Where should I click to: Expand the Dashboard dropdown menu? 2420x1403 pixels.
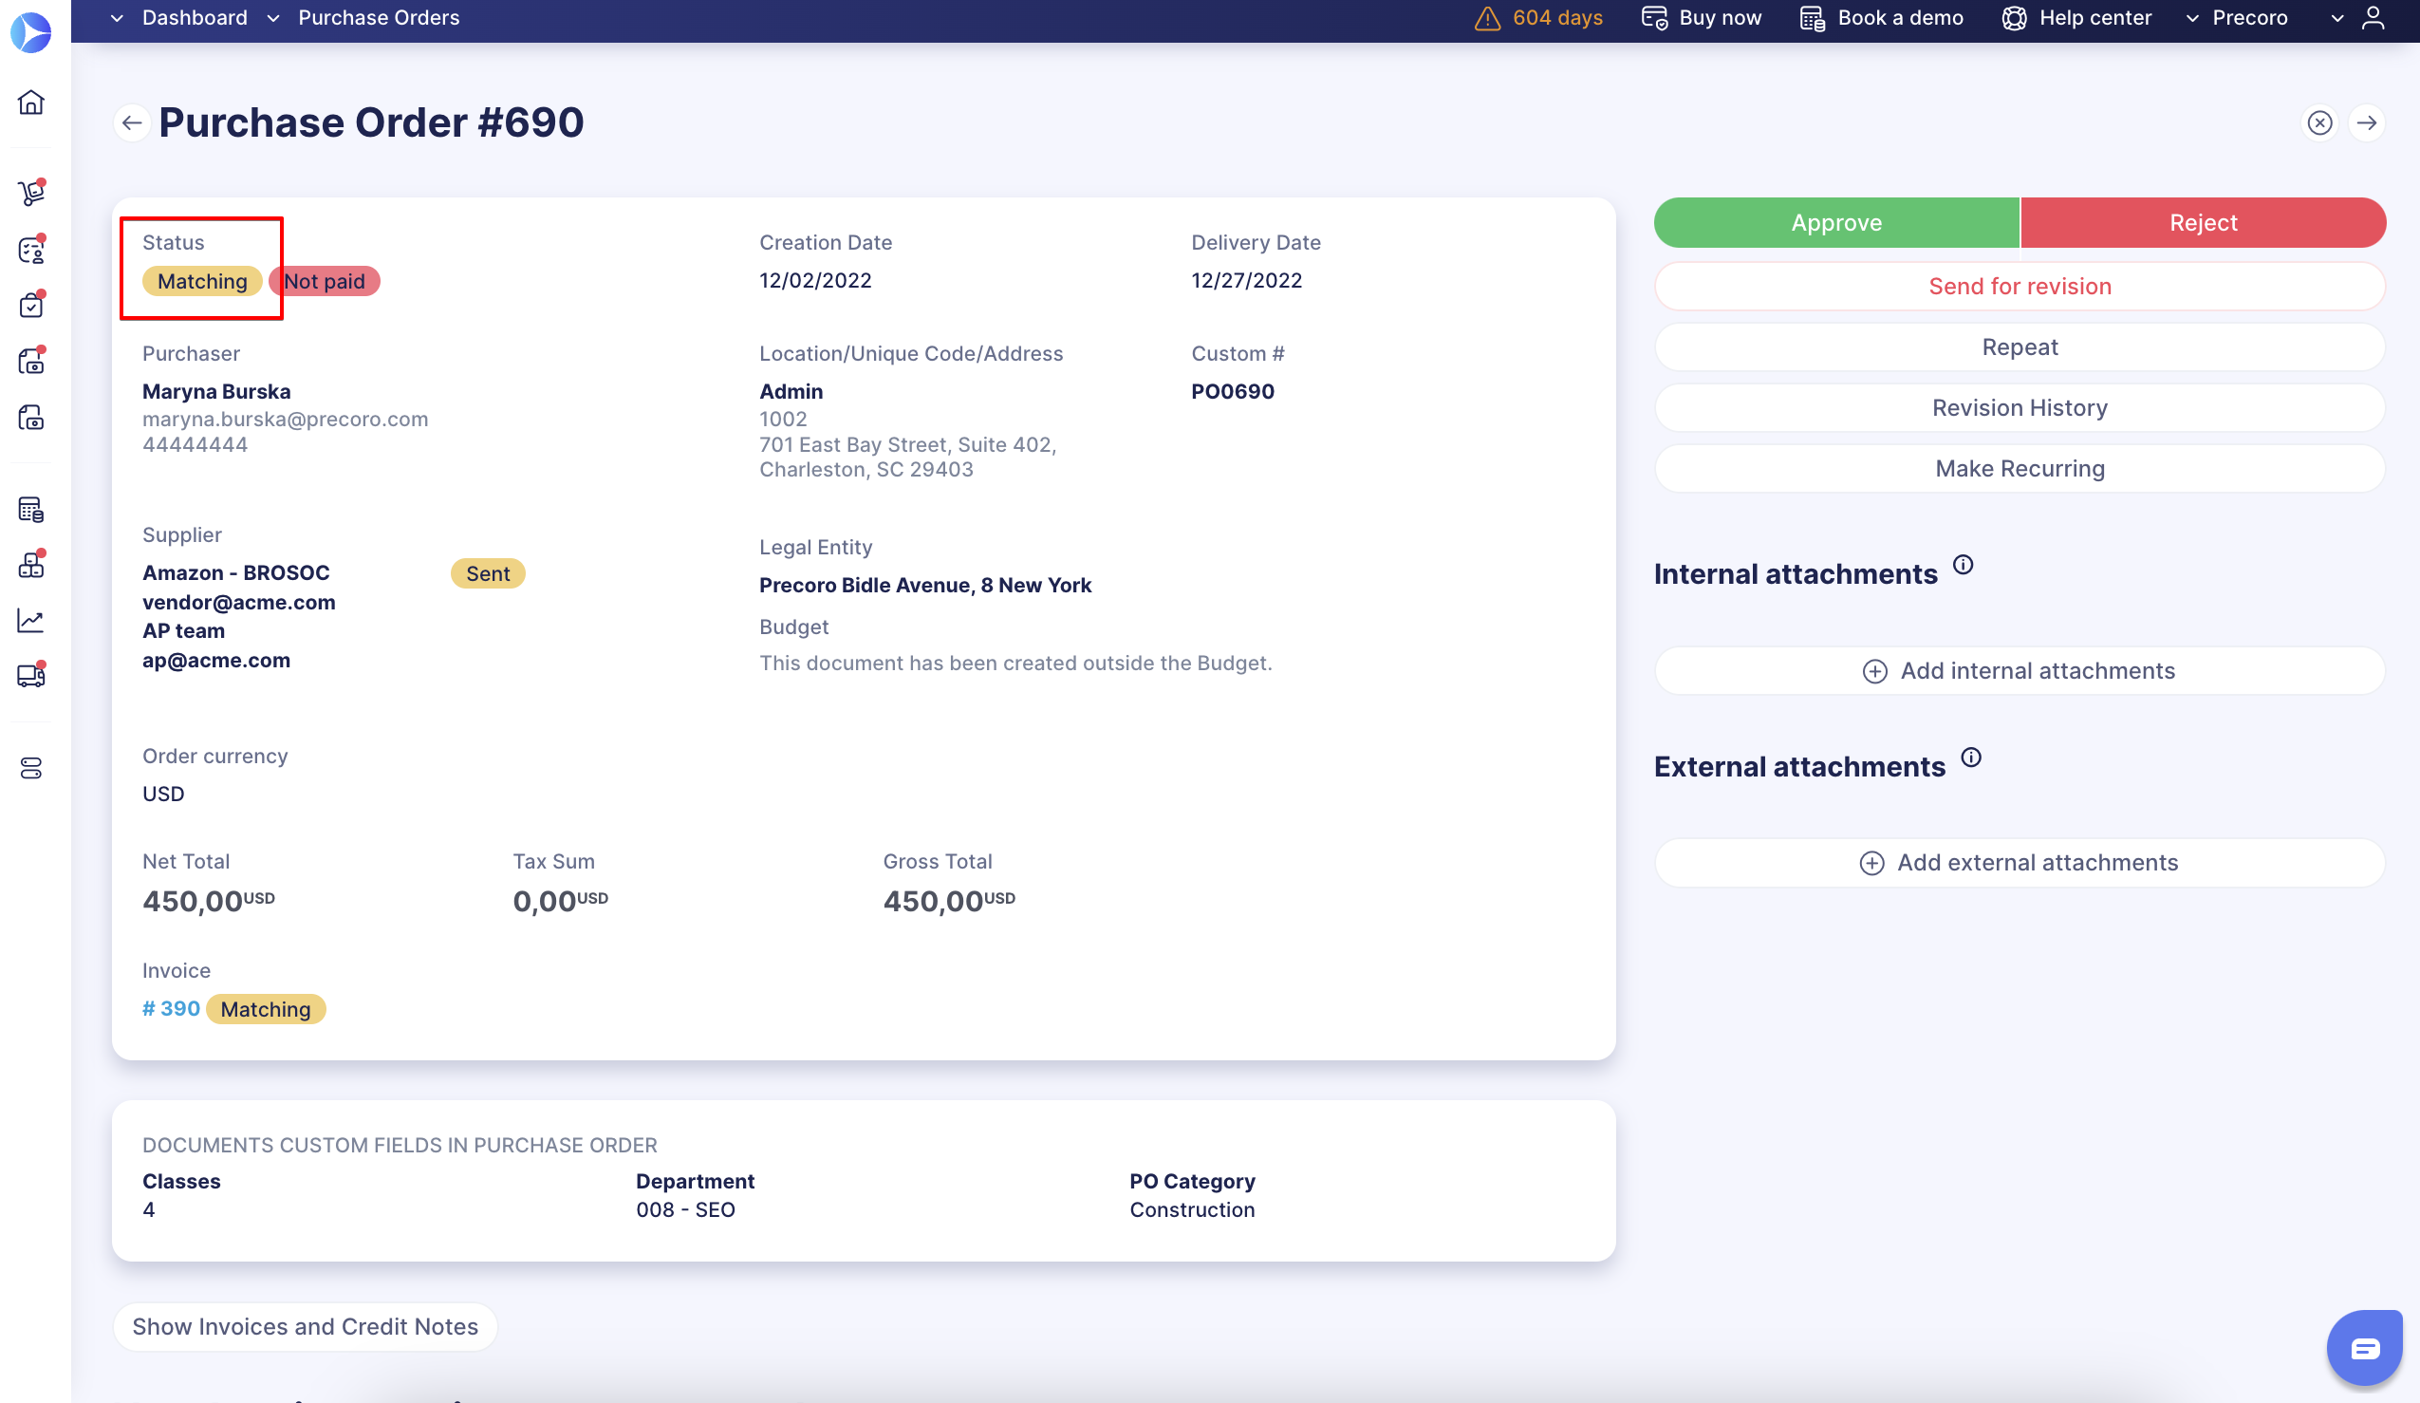click(x=117, y=18)
